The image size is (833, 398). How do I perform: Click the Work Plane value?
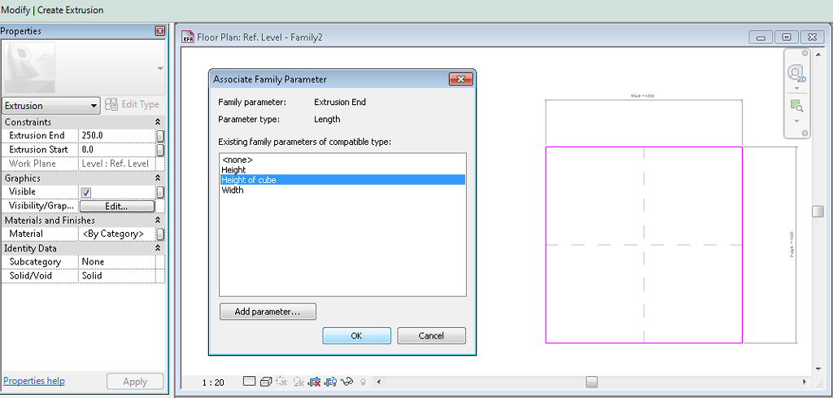117,164
